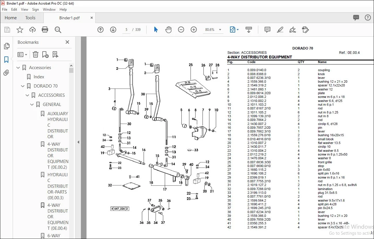Upload file to cloud icon
Screen dimensions: 374x239
(33, 30)
